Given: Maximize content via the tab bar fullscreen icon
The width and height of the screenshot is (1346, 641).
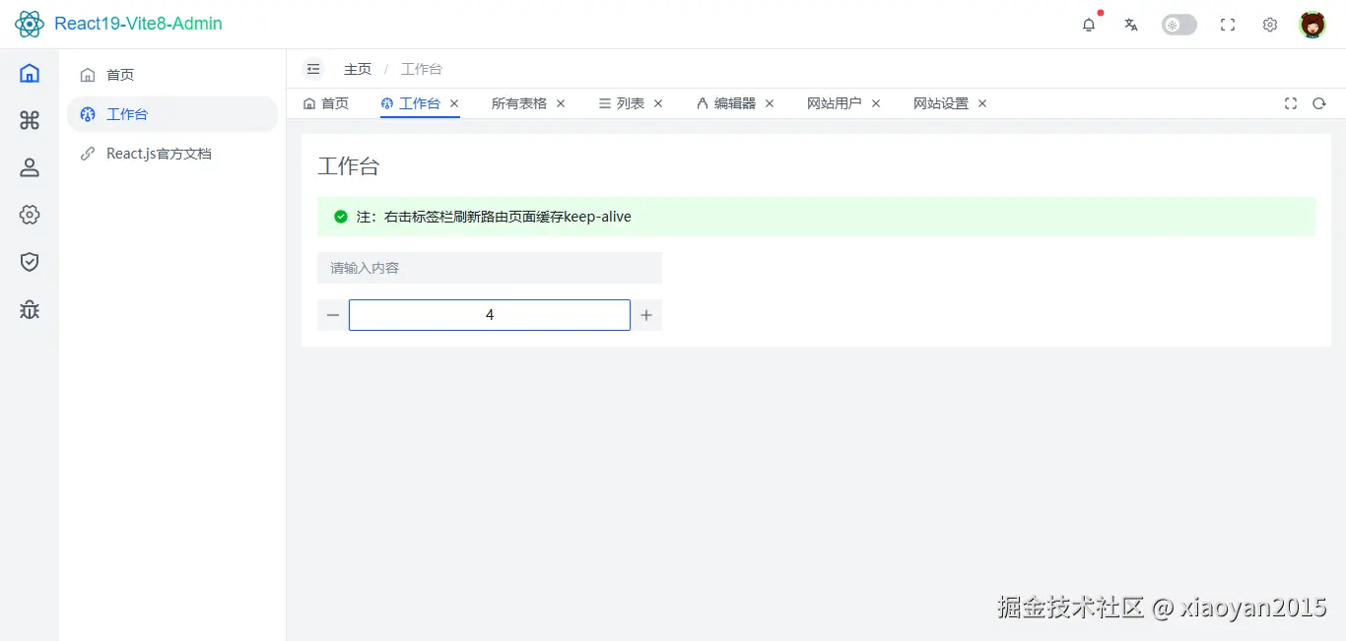Looking at the screenshot, I should point(1291,103).
